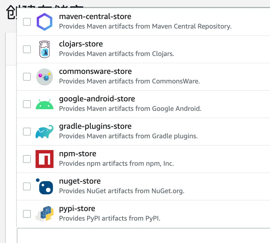Focus the input field below the store list

pos(143,236)
